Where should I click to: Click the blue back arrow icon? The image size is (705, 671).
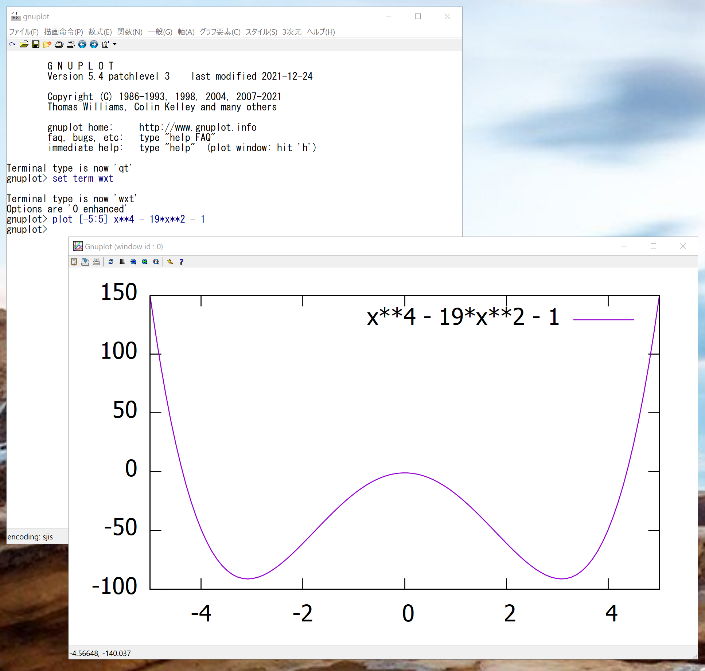[x=82, y=44]
